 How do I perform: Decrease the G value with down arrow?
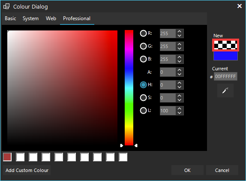(x=180, y=48)
